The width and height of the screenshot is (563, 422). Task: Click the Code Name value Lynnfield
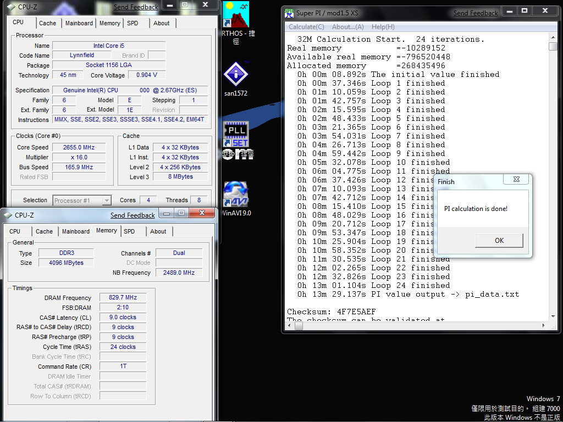82,55
